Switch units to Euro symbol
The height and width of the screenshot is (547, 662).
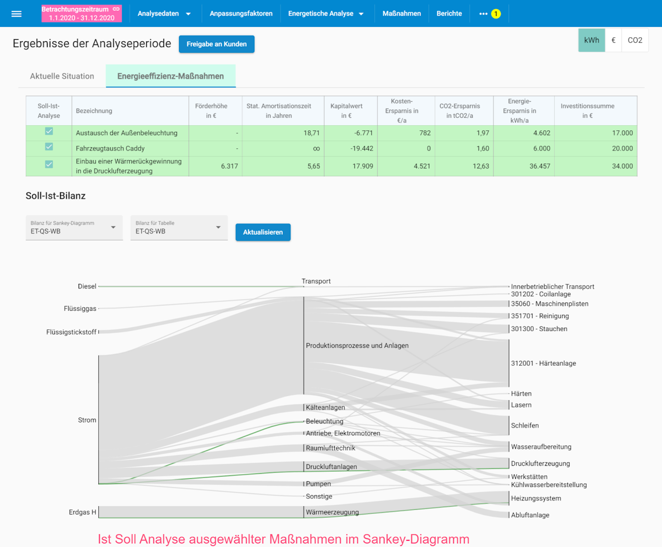613,40
